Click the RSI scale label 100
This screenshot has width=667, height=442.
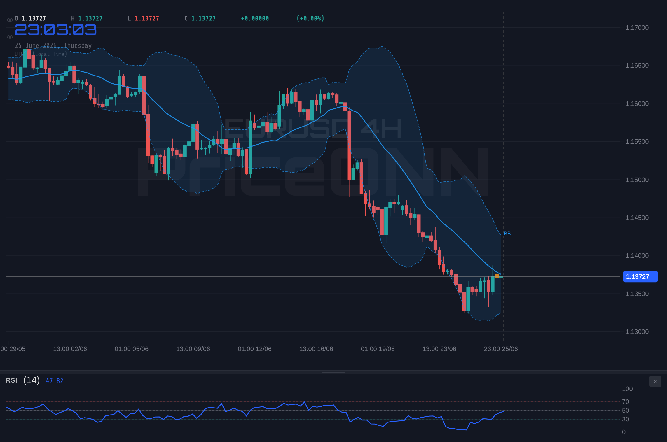pyautogui.click(x=627, y=389)
